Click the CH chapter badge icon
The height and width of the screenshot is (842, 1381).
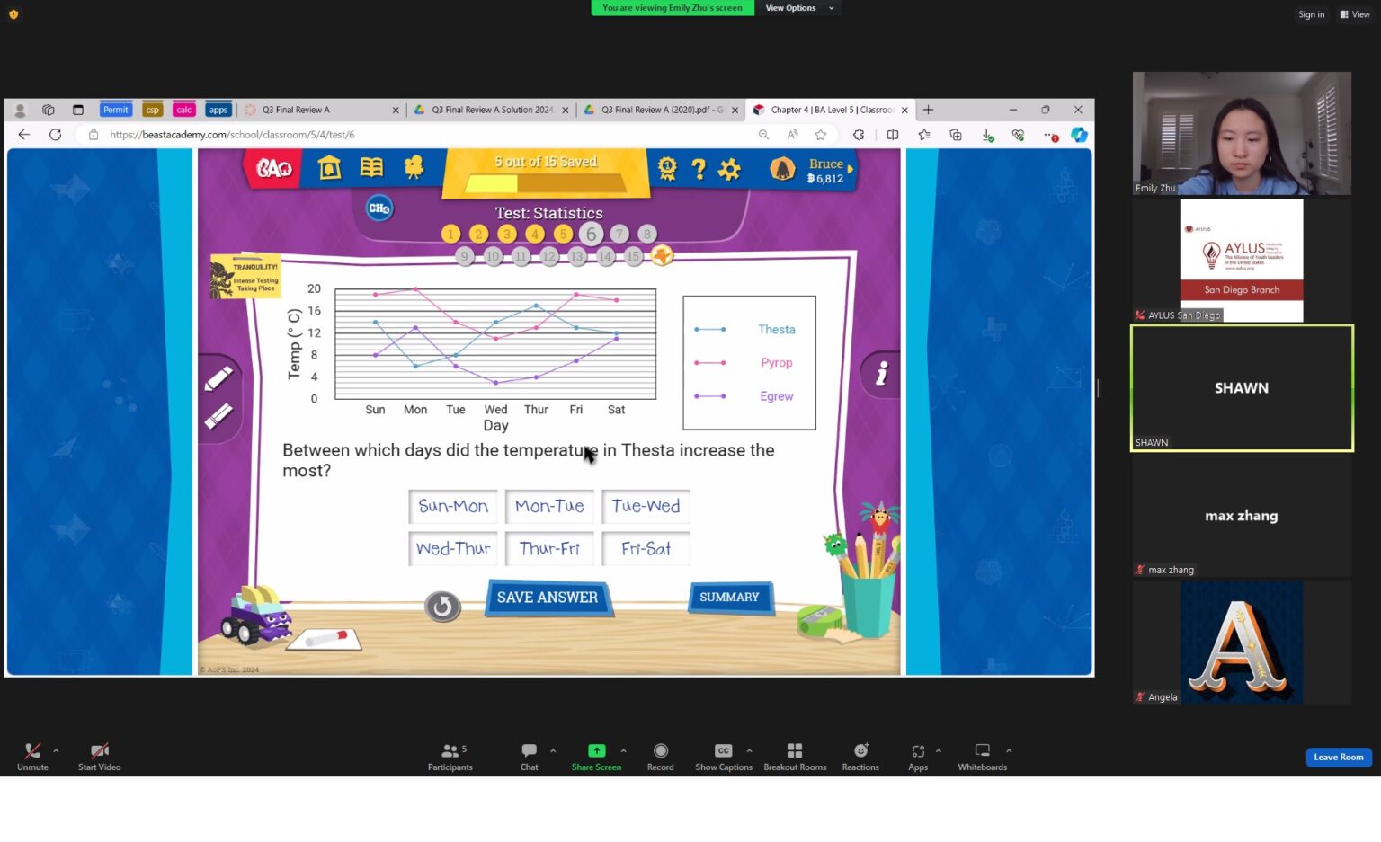[379, 208]
